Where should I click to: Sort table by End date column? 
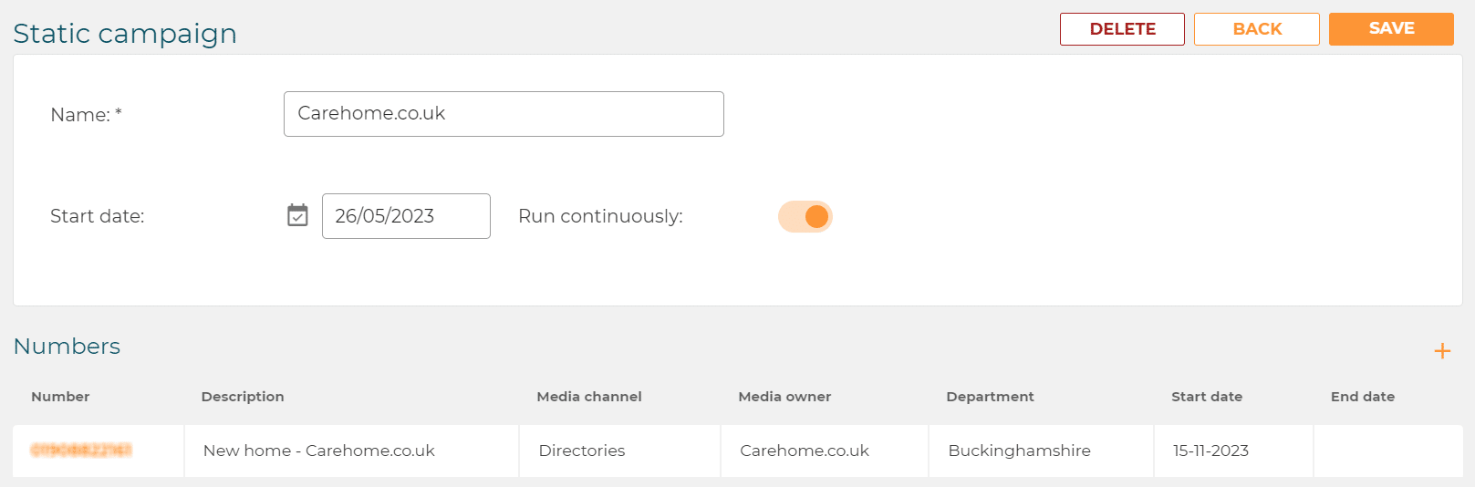pyautogui.click(x=1363, y=397)
